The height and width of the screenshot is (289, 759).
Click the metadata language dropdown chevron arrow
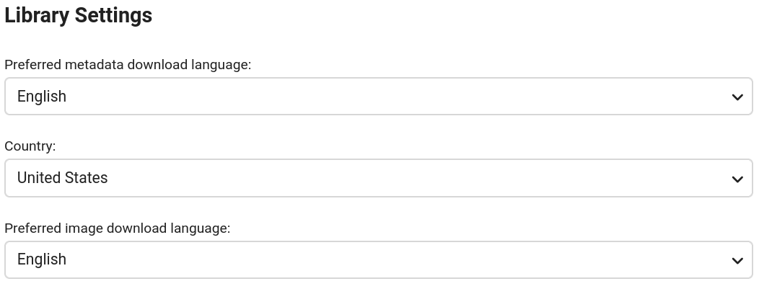[x=737, y=97]
